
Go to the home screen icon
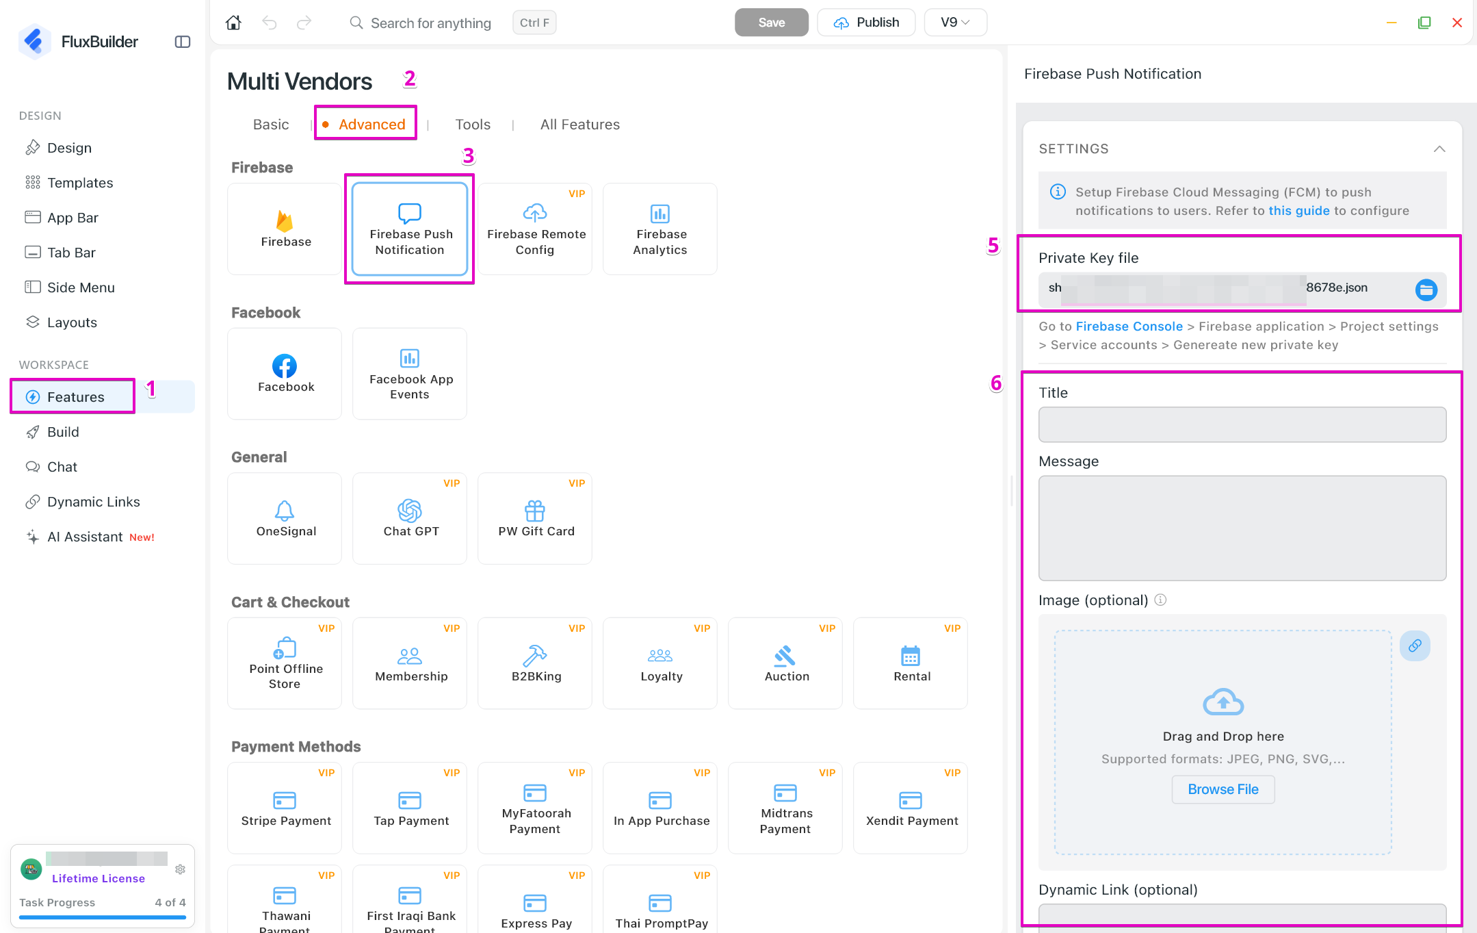233,23
